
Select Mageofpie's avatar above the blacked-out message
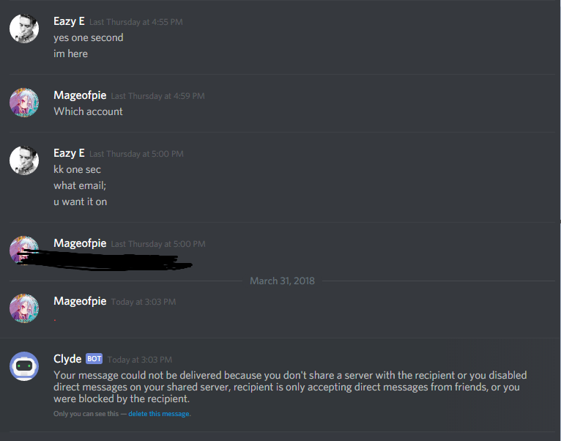point(24,251)
